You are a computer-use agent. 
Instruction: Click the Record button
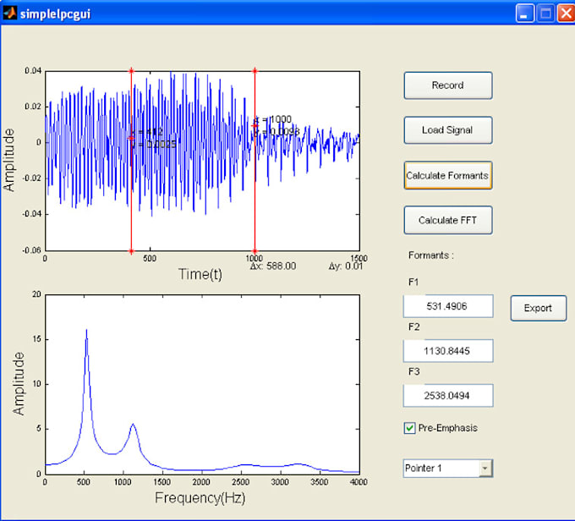[x=448, y=85]
